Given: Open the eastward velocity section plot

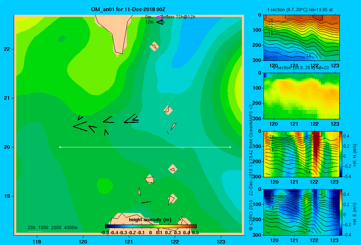Looking at the screenshot, I should coord(301,212).
